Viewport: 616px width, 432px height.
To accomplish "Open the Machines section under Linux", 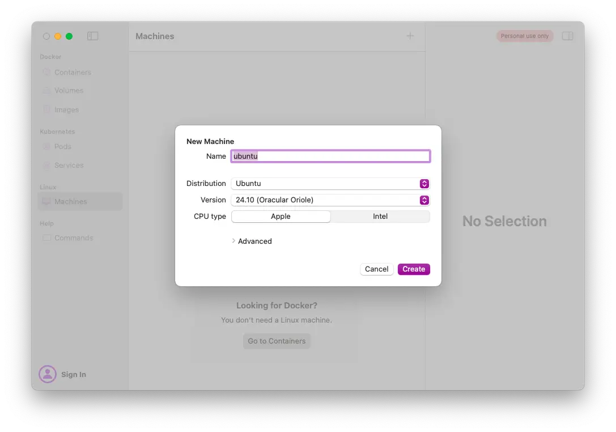I will click(x=48, y=201).
